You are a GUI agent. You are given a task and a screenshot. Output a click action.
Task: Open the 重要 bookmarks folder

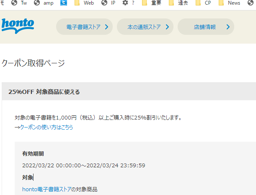151,3
